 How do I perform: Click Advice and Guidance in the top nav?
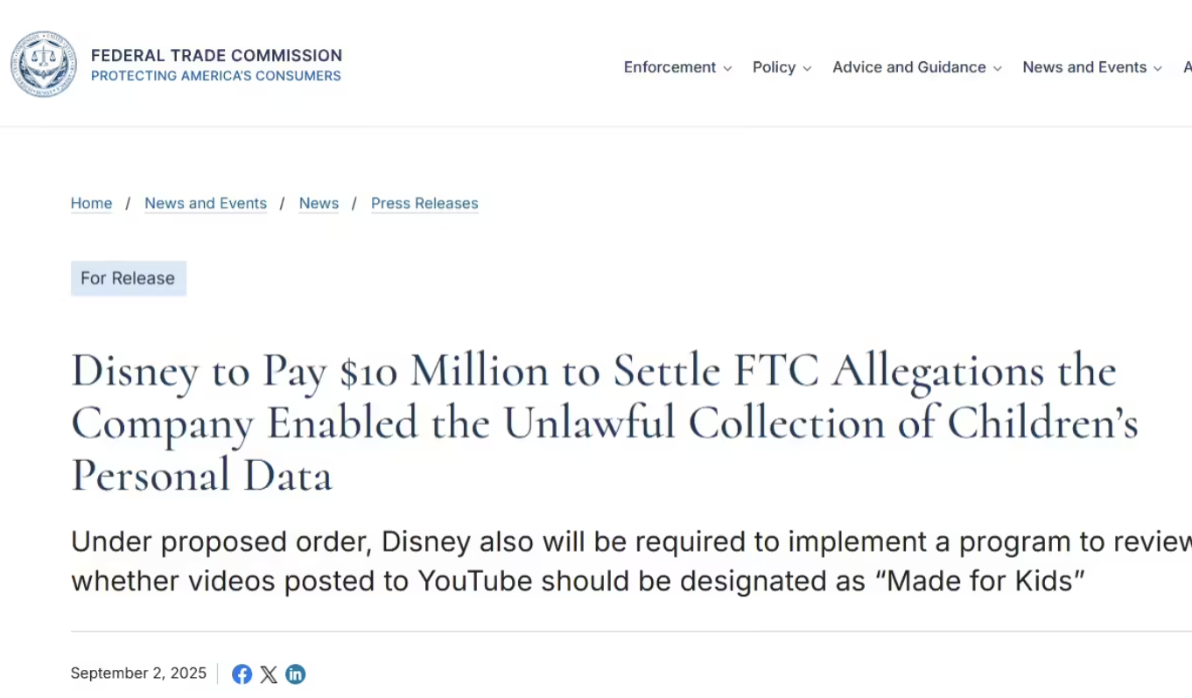908,67
